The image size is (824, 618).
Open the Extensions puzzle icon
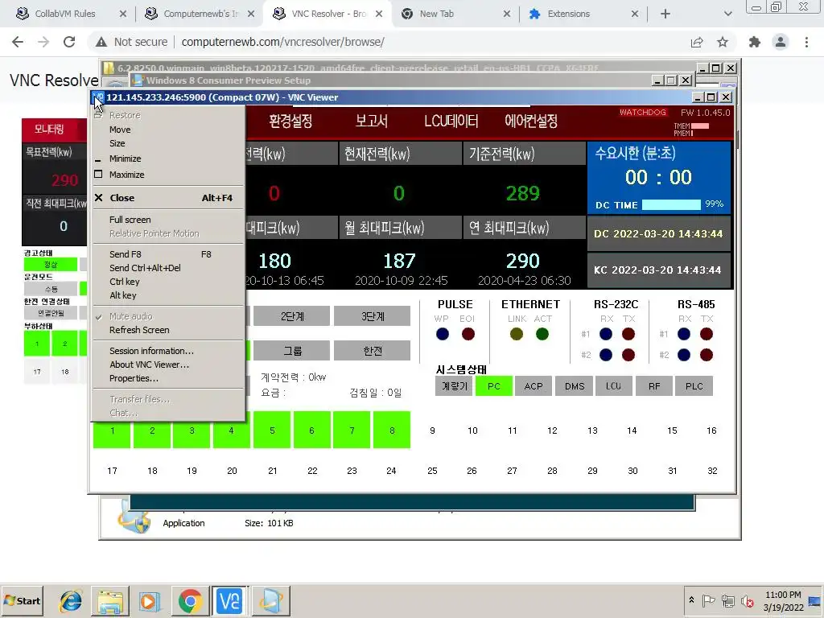pyautogui.click(x=755, y=42)
